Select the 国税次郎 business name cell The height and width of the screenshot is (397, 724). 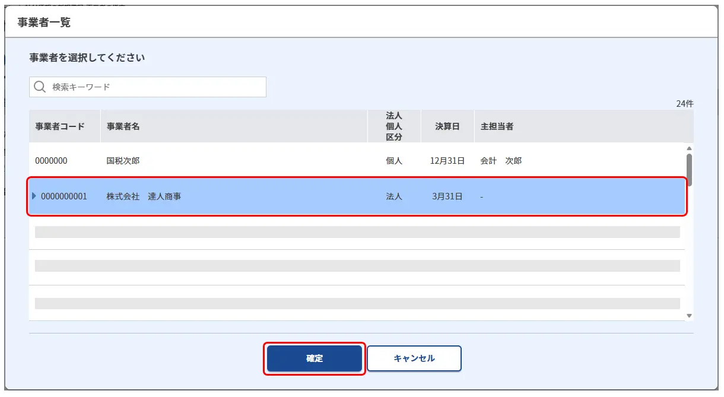click(123, 161)
